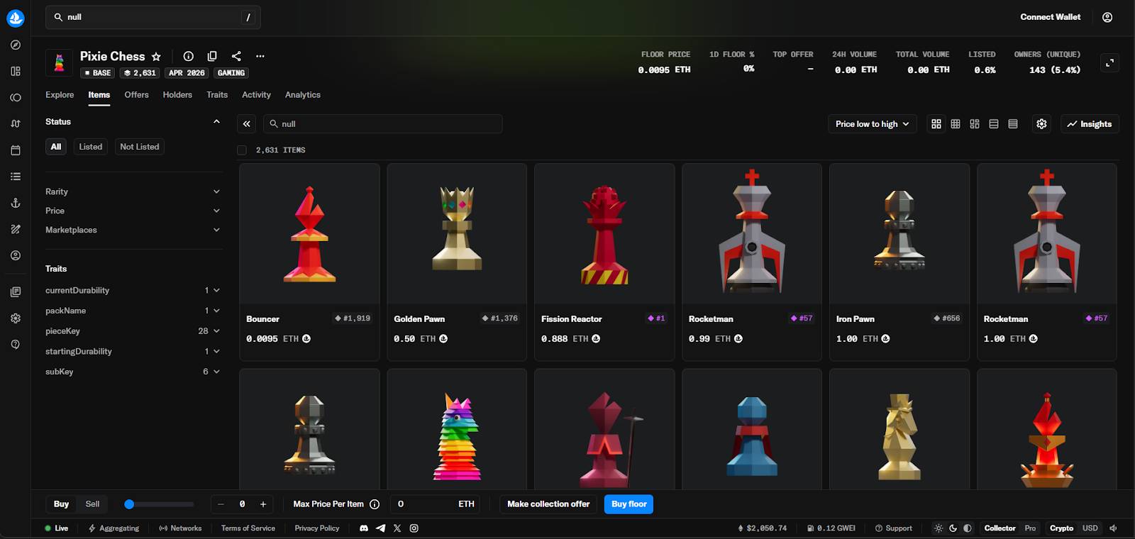Click the Connect Wallet button
1135x539 pixels.
click(x=1050, y=17)
